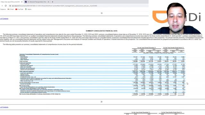Click For the Years Ended December 31 header
Viewport: 205px width, 115px height.
(x=147, y=48)
